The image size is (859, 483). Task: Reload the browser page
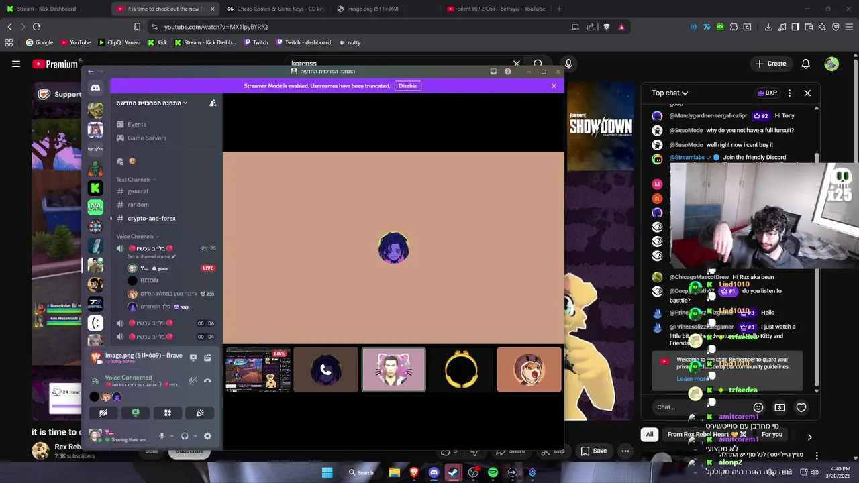pos(36,27)
